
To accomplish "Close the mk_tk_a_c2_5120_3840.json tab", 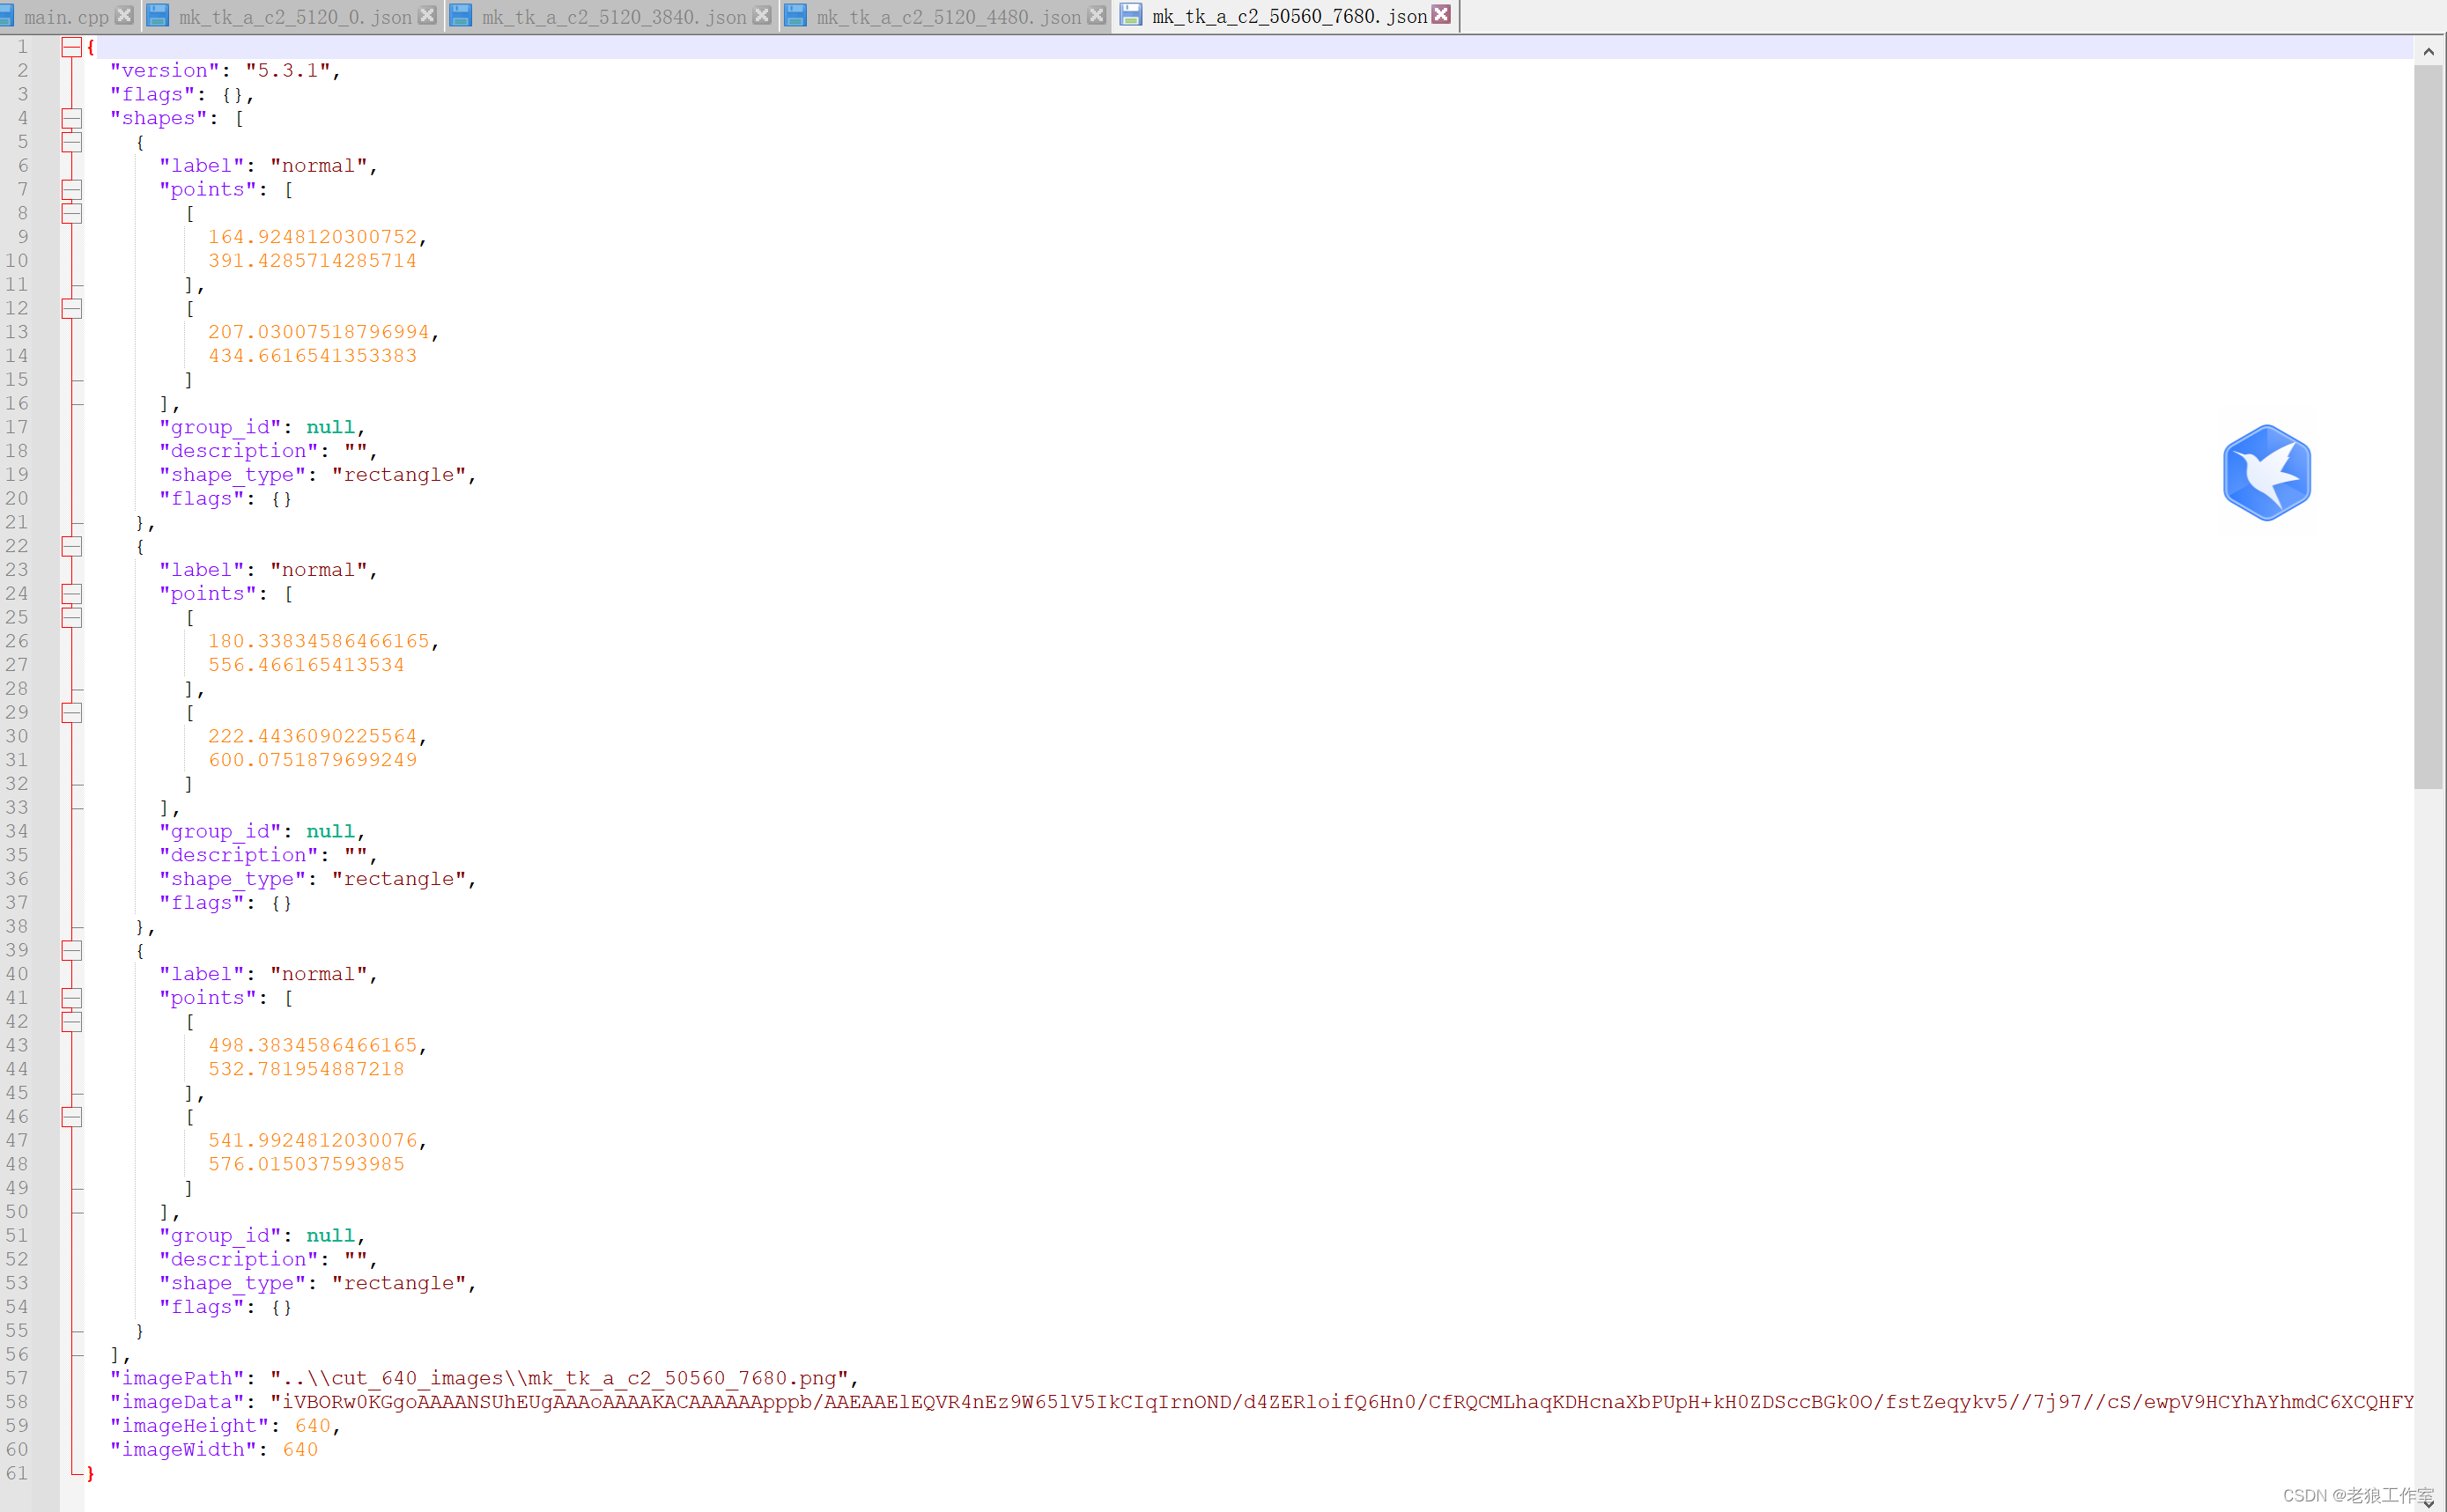I will (762, 15).
